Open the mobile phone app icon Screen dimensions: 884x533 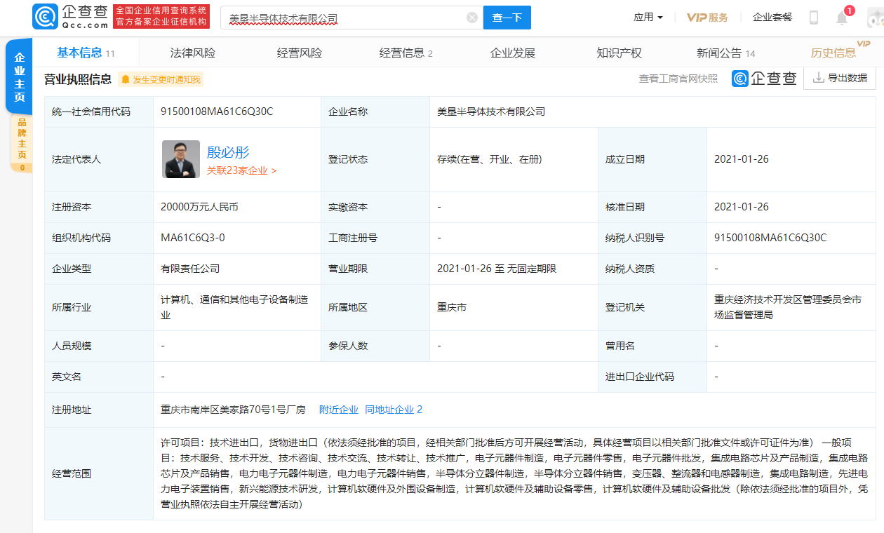pos(814,18)
